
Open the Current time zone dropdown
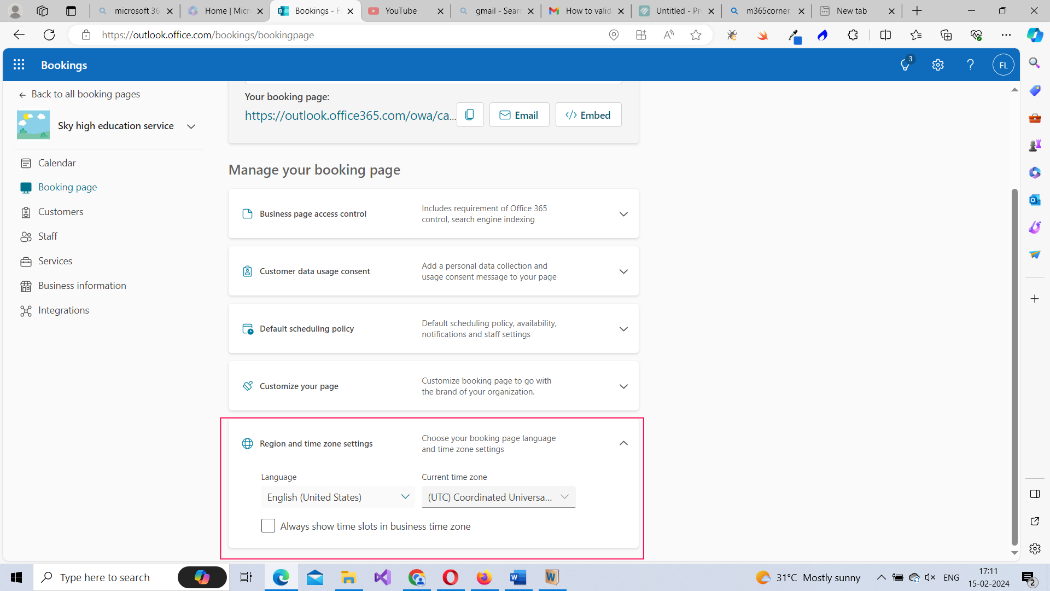coord(498,497)
